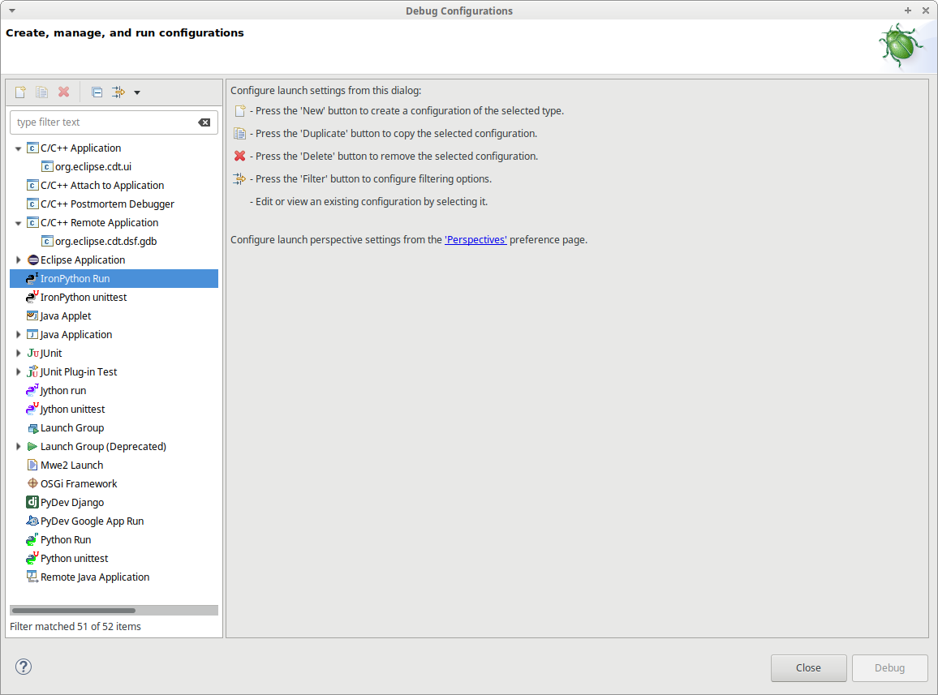Select the IronPython unittest icon

[32, 297]
